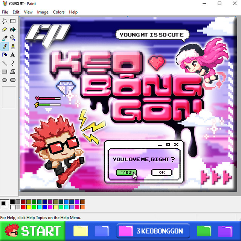Choose the yellow color swatch
The image size is (241, 241).
(x=29, y=207)
